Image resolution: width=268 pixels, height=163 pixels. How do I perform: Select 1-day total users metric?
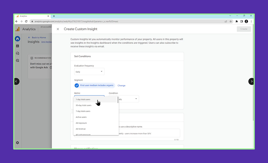pyautogui.click(x=83, y=99)
